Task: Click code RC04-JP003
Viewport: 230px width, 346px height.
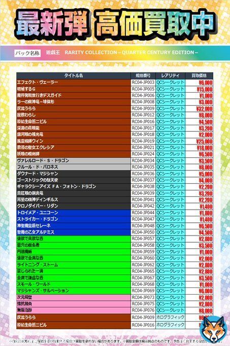Action: [x=143, y=82]
